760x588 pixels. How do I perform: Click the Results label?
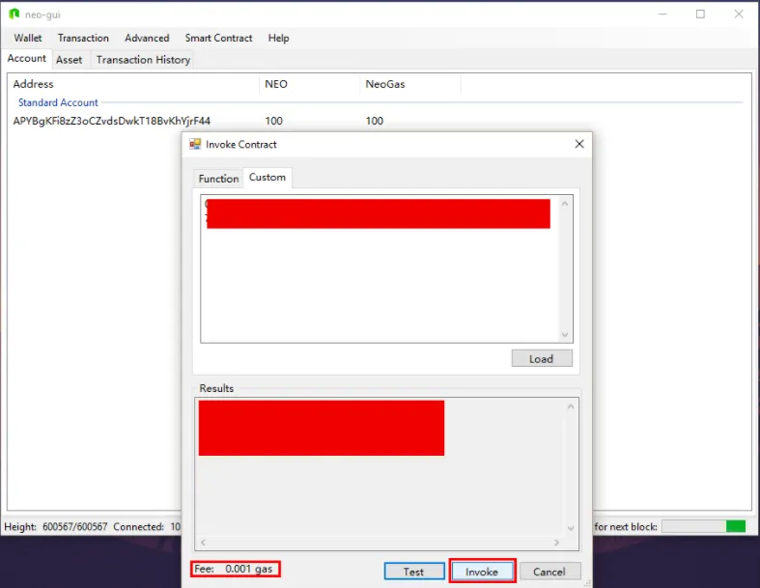tap(216, 388)
